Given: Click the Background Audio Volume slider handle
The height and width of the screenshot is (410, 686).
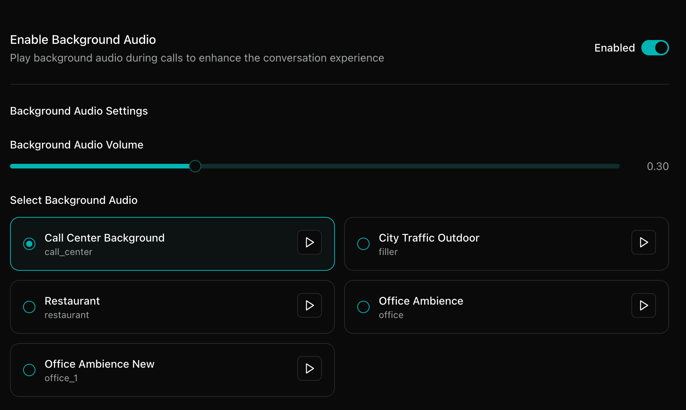Looking at the screenshot, I should point(195,166).
